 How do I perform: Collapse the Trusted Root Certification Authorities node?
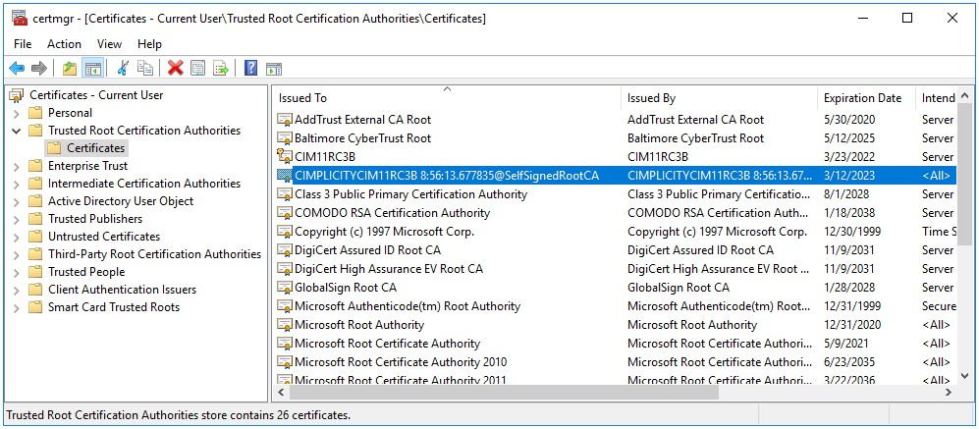point(17,131)
